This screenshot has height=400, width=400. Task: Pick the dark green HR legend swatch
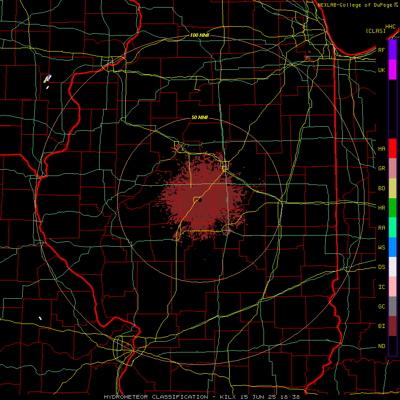pos(392,208)
